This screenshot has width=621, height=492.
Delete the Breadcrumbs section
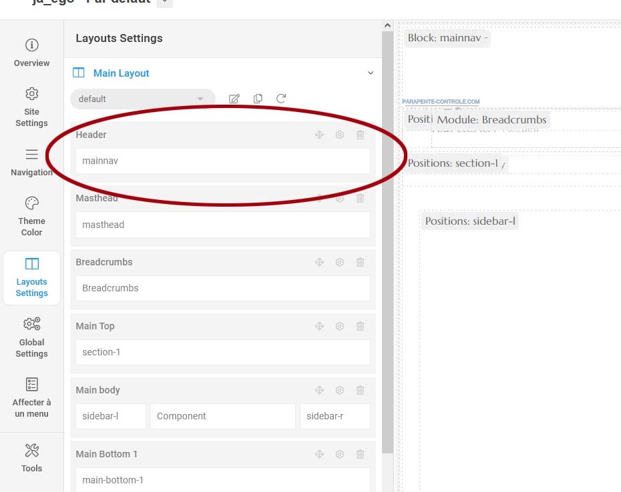point(360,262)
